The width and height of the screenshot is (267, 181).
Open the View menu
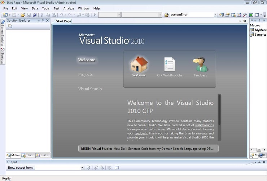[x=24, y=8]
